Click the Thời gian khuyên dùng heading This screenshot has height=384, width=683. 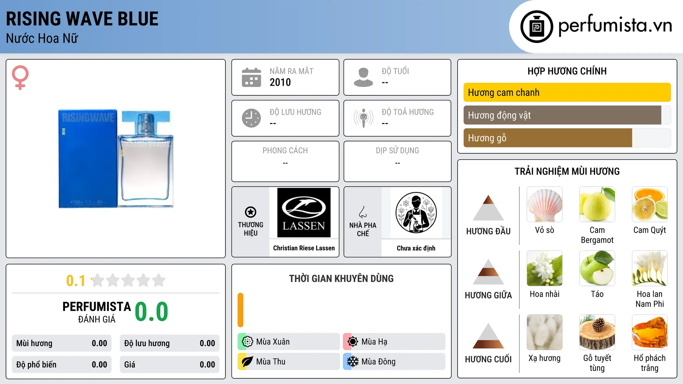[x=341, y=278]
